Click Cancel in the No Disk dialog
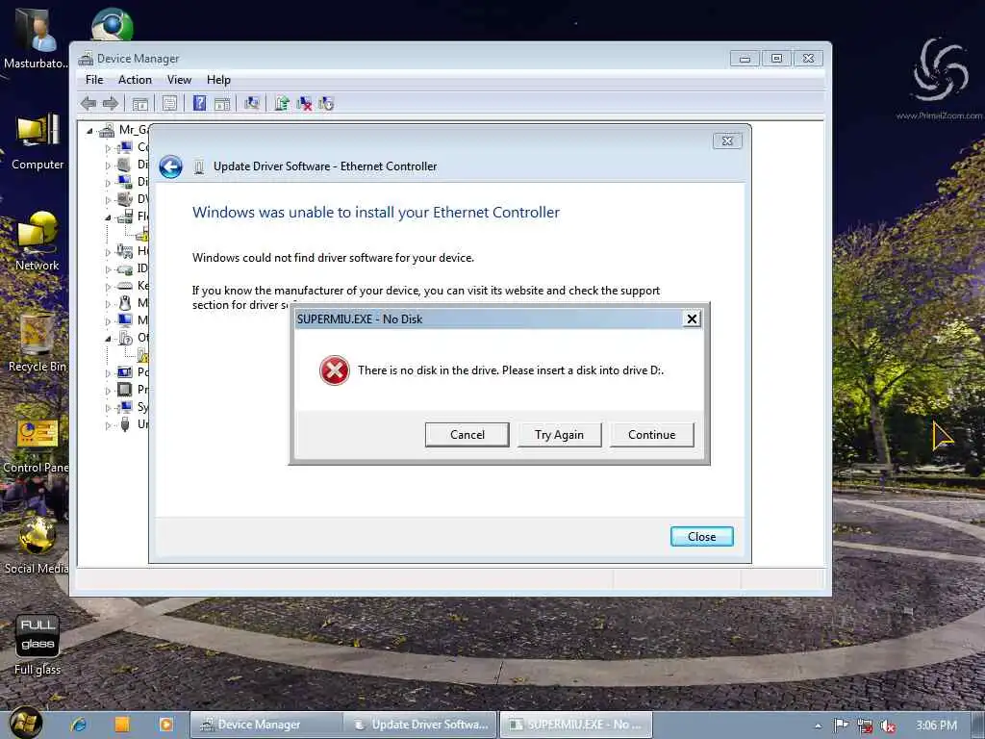The width and height of the screenshot is (985, 739). [x=467, y=434]
